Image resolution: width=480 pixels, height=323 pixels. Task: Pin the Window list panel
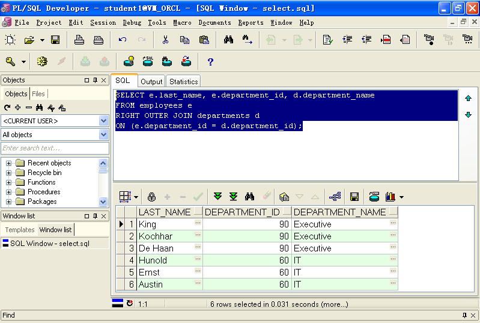tap(95, 216)
